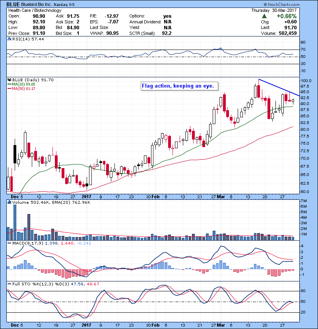Click the MACD(8,17,9) indicator label
The height and width of the screenshot is (329, 318).
[28, 243]
